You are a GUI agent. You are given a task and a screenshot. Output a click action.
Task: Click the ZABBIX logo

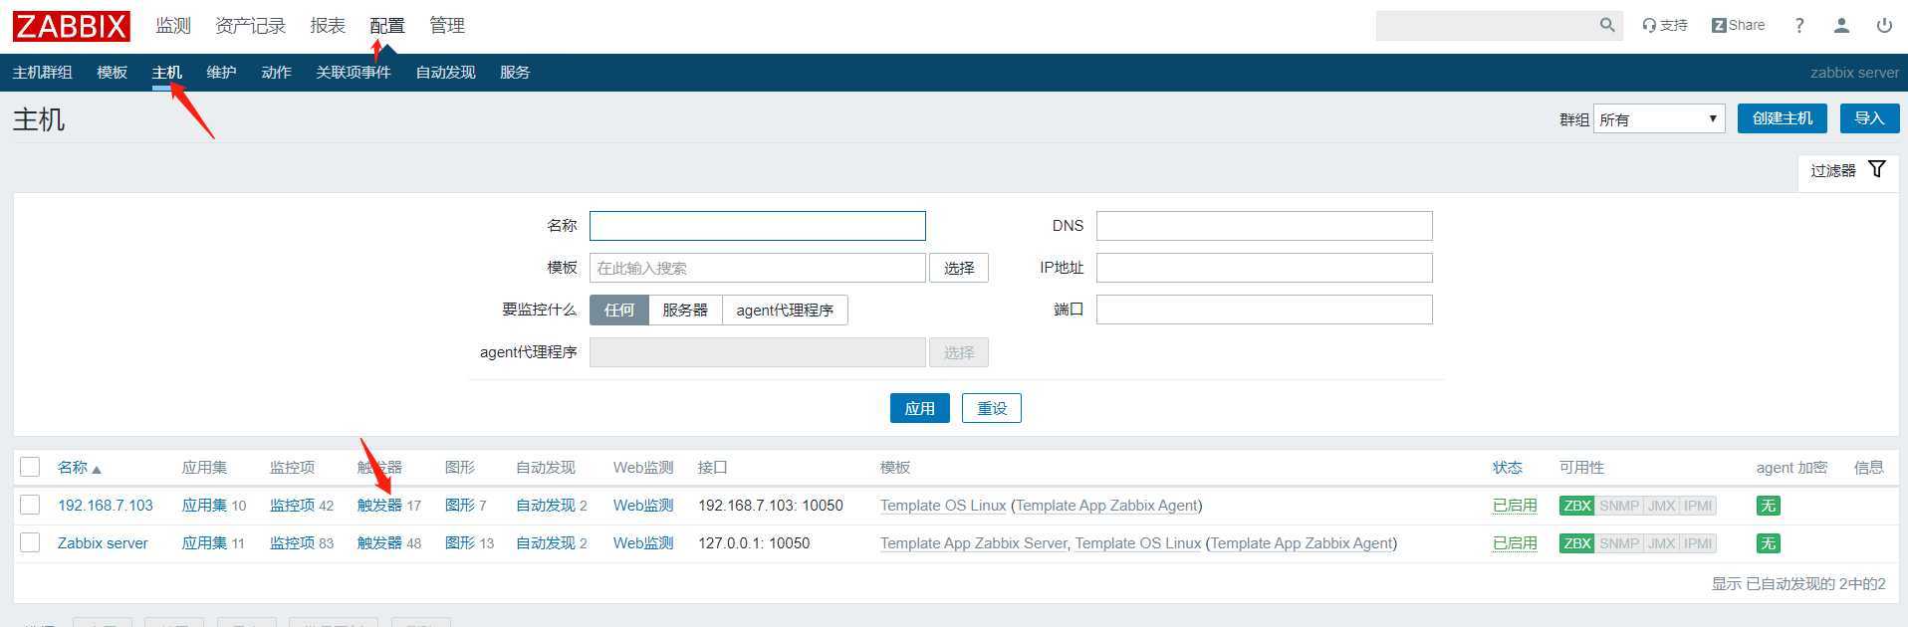point(71,26)
